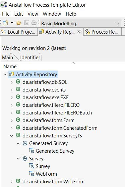
Task: Click the Save disk toolbar icon
Action: (x=27, y=23)
